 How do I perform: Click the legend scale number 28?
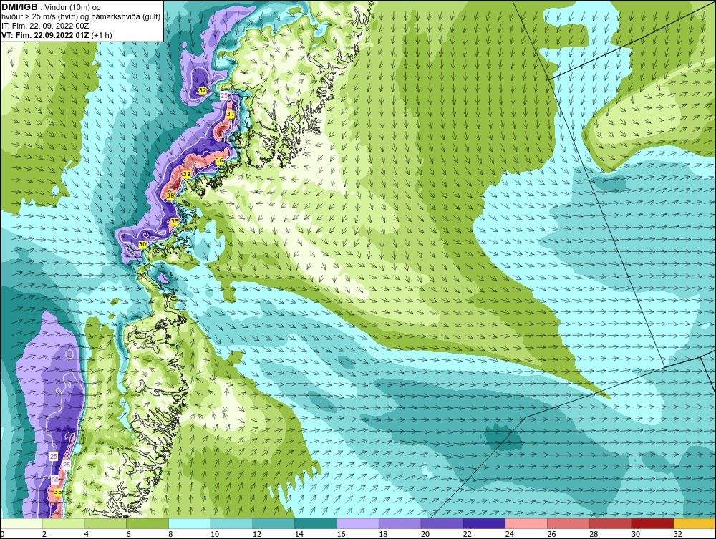coord(593,534)
